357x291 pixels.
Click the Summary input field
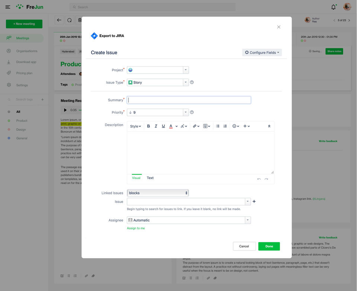pyautogui.click(x=189, y=100)
